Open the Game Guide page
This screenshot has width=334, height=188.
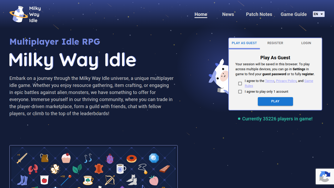coord(294,14)
